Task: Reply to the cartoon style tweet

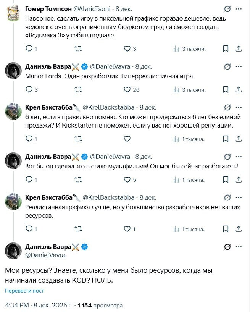Action: point(29,180)
